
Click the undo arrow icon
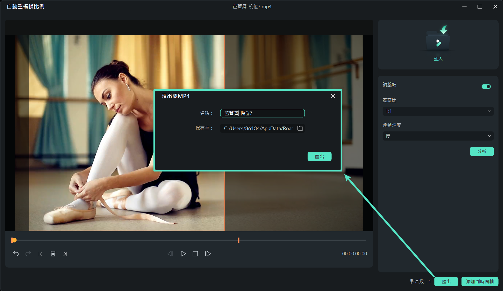(x=16, y=254)
